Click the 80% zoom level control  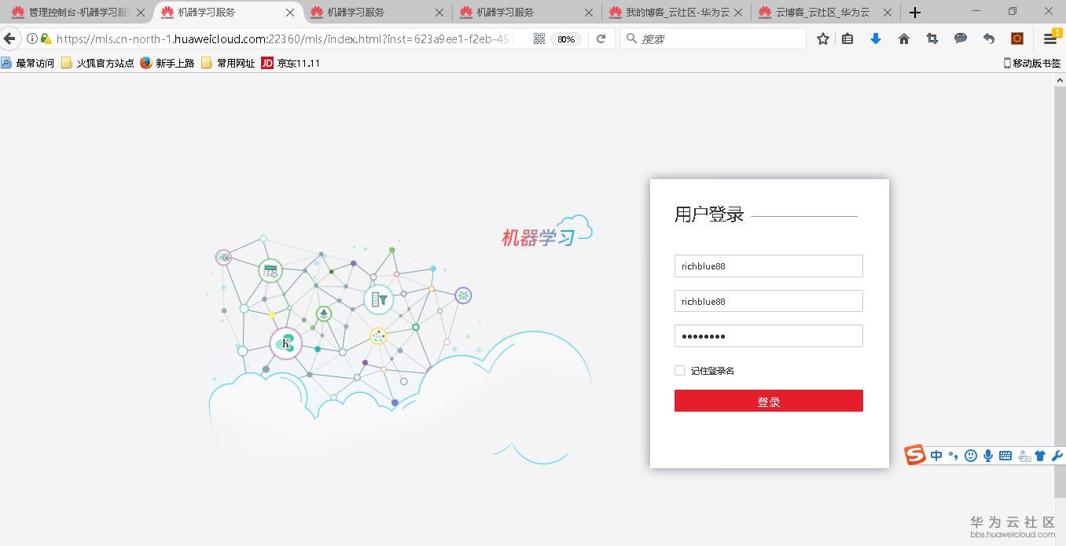[x=566, y=38]
